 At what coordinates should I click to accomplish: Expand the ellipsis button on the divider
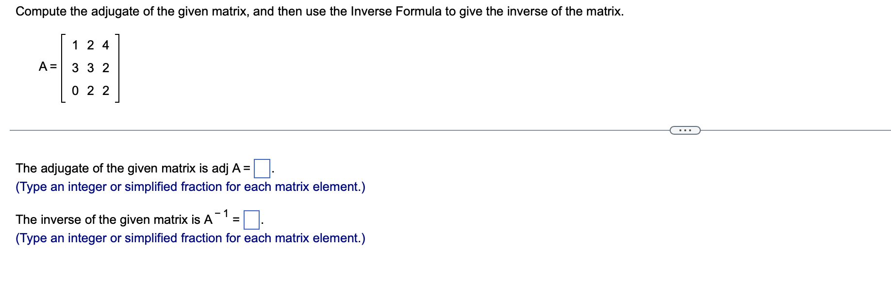pos(685,130)
